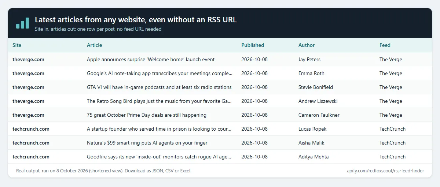Click the published date in the Emma Roth row
Viewport: 440px width, 187px height.
point(254,73)
